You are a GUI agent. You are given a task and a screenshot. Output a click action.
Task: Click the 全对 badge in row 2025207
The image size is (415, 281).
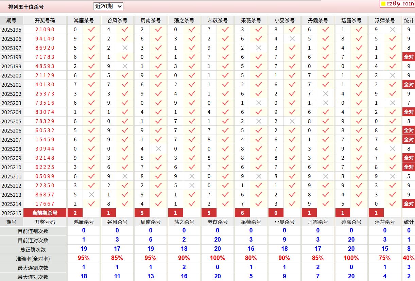click(409, 140)
